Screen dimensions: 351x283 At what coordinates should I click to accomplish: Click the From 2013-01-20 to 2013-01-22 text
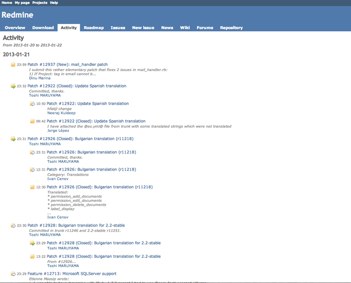(x=32, y=45)
